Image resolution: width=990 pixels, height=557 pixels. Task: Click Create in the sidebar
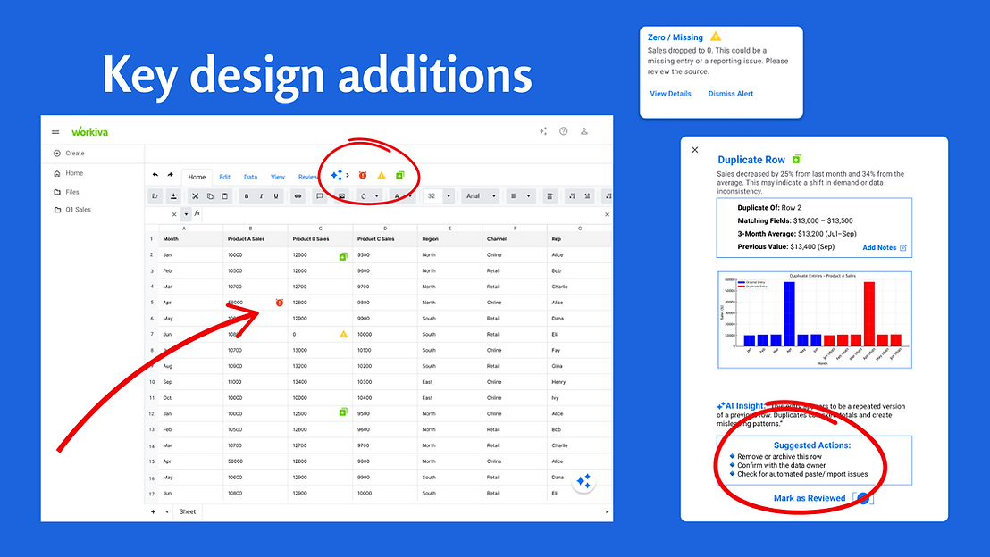pyautogui.click(x=69, y=154)
